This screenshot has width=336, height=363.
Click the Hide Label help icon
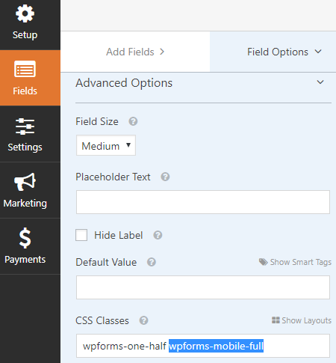click(158, 235)
